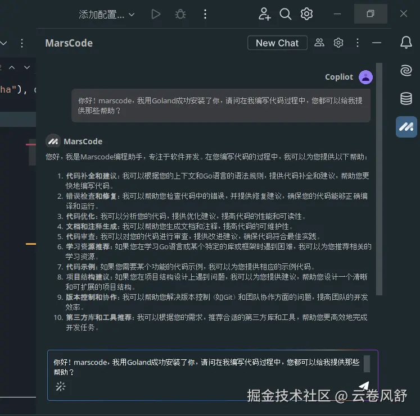Image resolution: width=420 pixels, height=416 pixels.
Task: Click the loading spinner icon in input box
Action: [x=61, y=386]
